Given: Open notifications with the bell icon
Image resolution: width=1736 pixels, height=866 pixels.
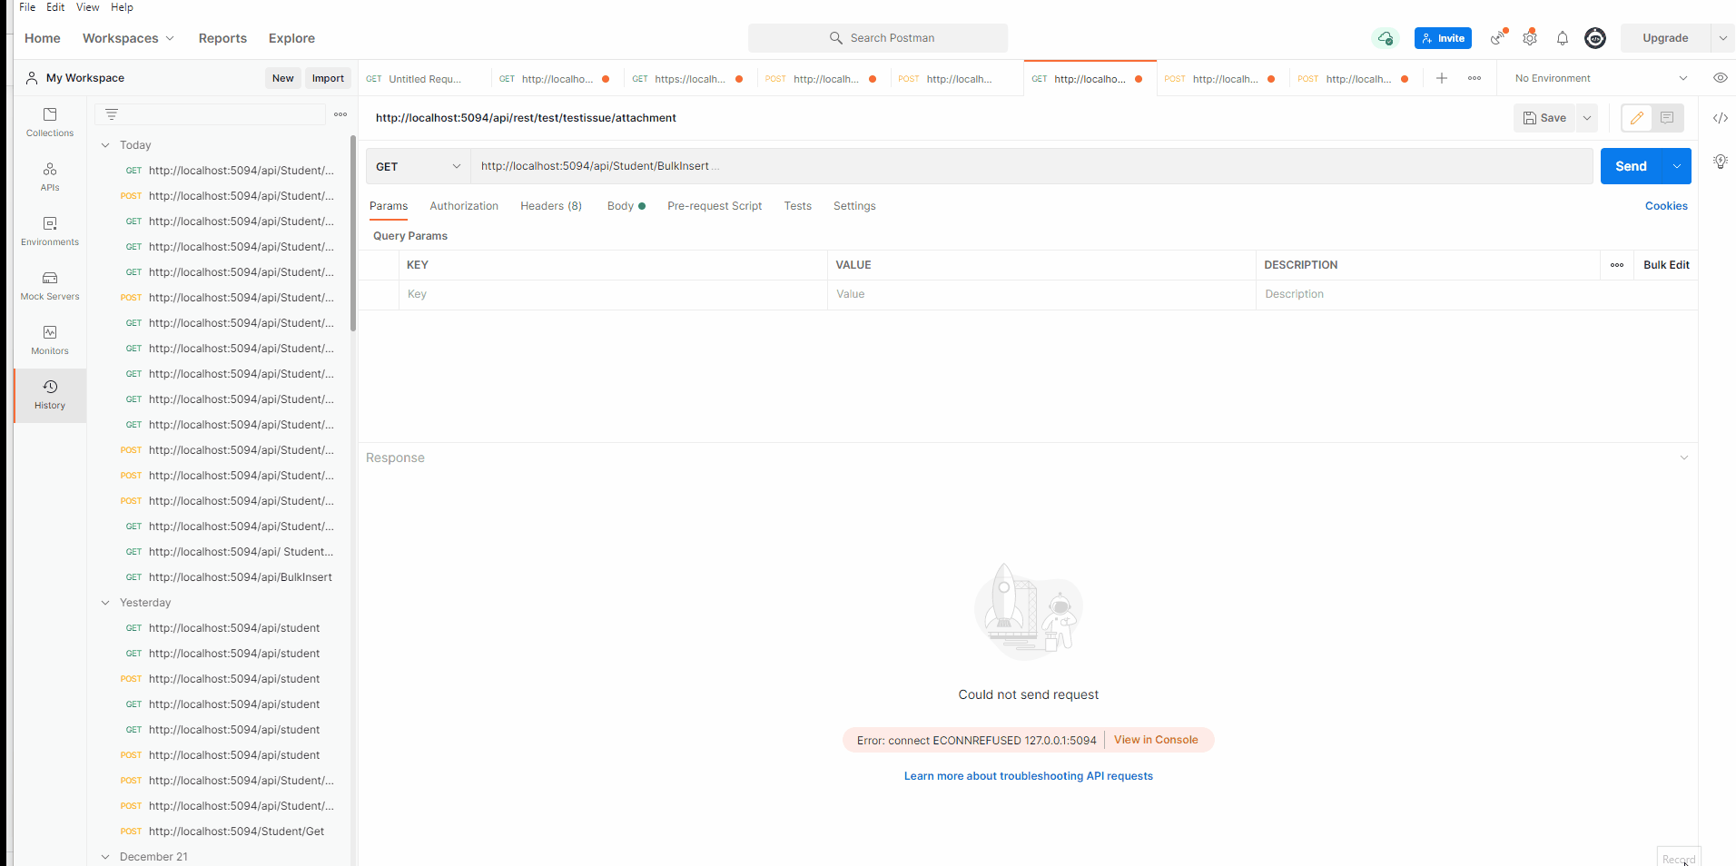Looking at the screenshot, I should click(1562, 38).
